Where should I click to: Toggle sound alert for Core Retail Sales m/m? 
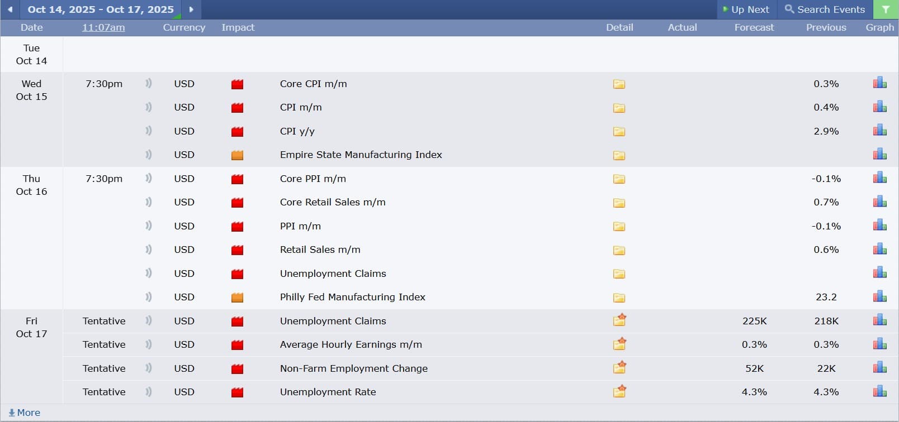(x=149, y=202)
